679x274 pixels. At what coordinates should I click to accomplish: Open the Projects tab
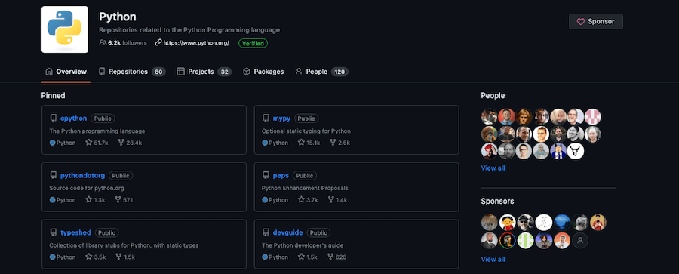coord(204,72)
